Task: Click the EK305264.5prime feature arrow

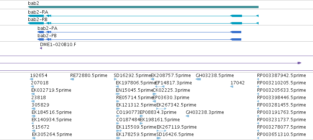Action: (x=33, y=138)
